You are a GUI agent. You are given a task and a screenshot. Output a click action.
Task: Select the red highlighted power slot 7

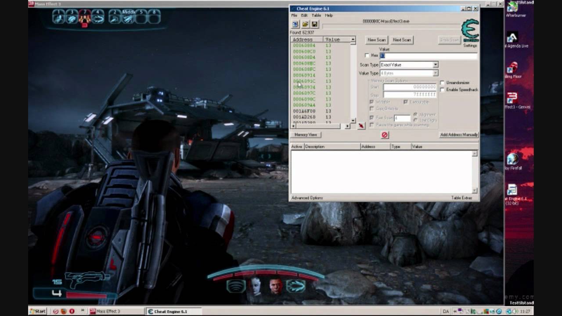pos(85,18)
